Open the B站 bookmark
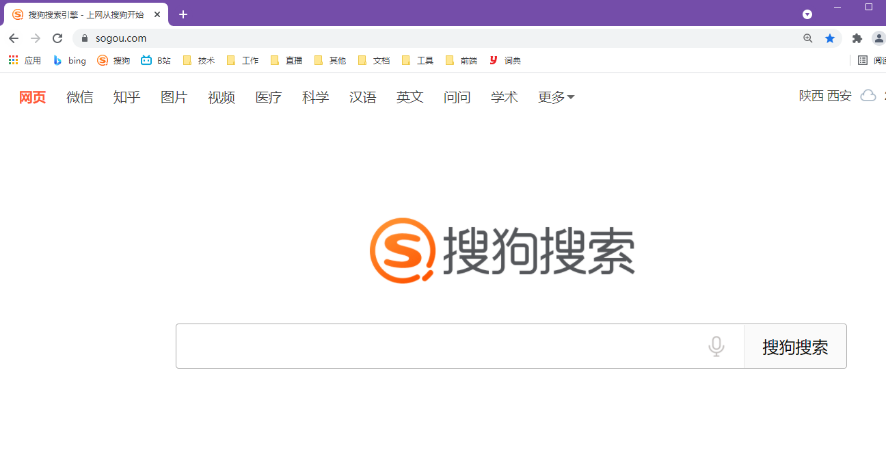Screen dimensions: 886x461 156,60
